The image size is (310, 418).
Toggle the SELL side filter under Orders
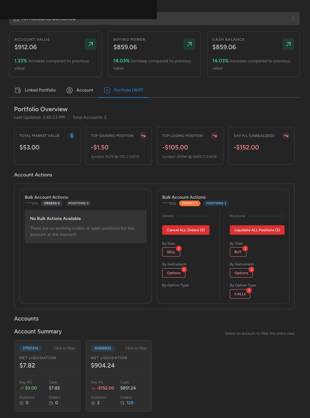171,252
